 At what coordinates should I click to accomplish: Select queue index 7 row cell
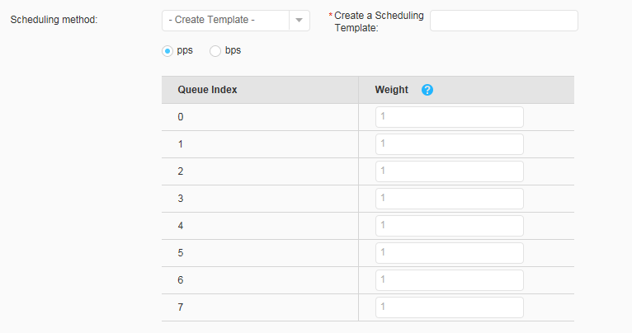pyautogui.click(x=260, y=307)
